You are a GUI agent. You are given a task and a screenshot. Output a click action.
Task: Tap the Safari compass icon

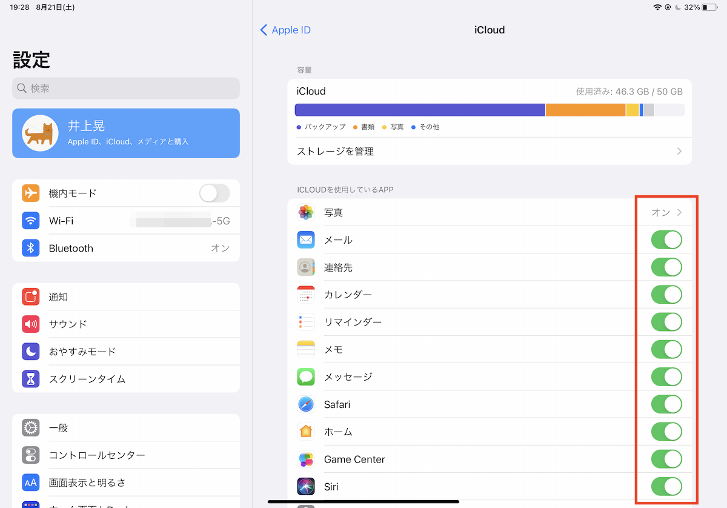pos(306,404)
